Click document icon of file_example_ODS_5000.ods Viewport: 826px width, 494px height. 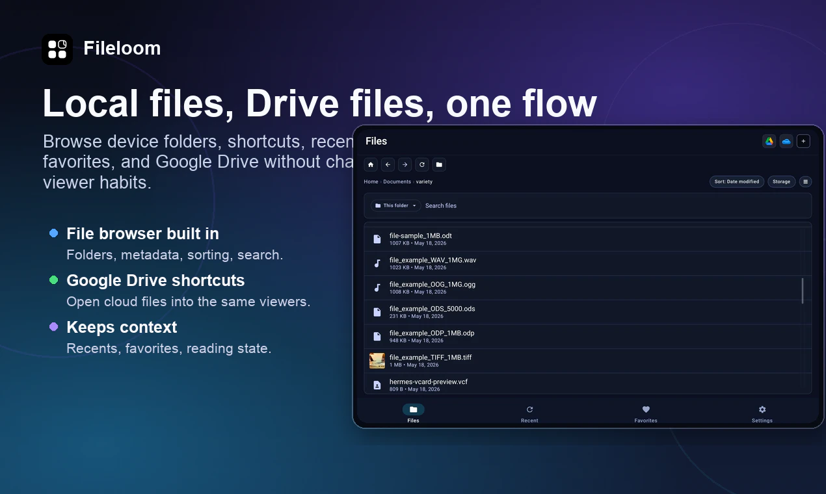click(377, 312)
